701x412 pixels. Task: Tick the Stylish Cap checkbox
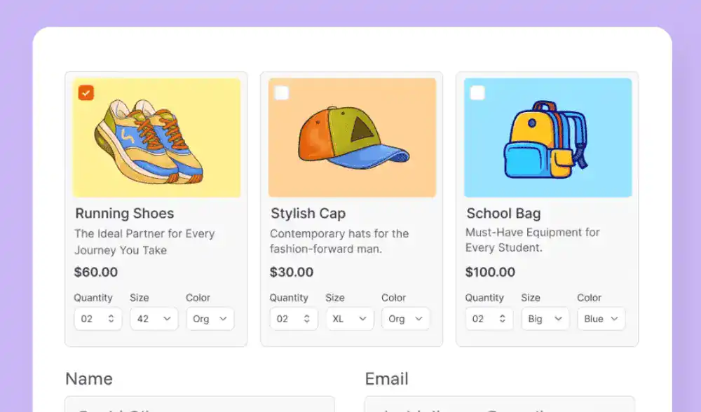click(x=282, y=92)
